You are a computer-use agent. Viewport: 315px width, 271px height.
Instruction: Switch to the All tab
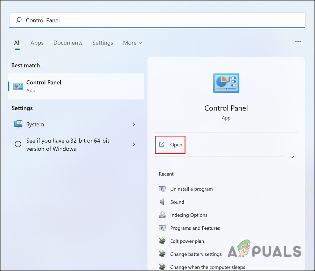coord(17,43)
